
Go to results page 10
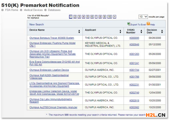click(x=109, y=17)
